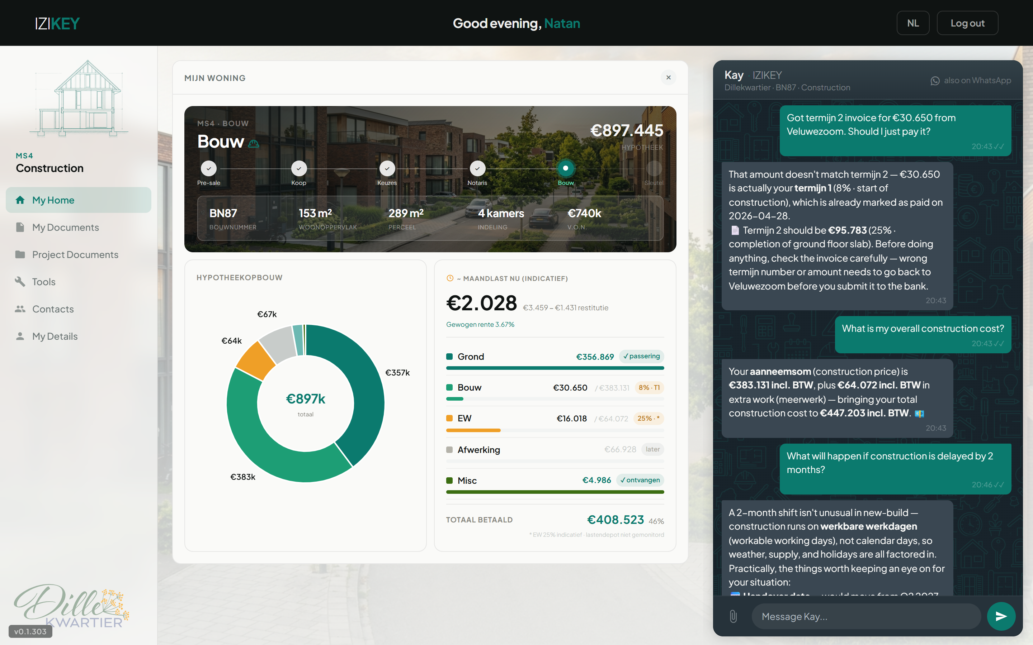The height and width of the screenshot is (645, 1033).
Task: Click the 4 kamers indeling value
Action: click(x=501, y=213)
